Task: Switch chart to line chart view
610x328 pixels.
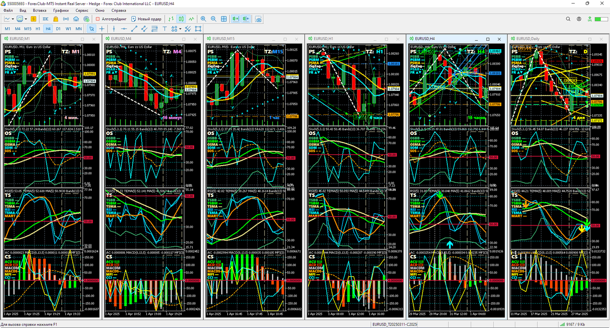Action: click(x=191, y=19)
